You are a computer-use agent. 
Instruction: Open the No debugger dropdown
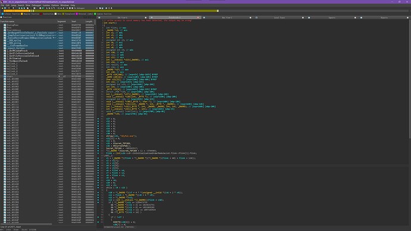[x=86, y=8]
